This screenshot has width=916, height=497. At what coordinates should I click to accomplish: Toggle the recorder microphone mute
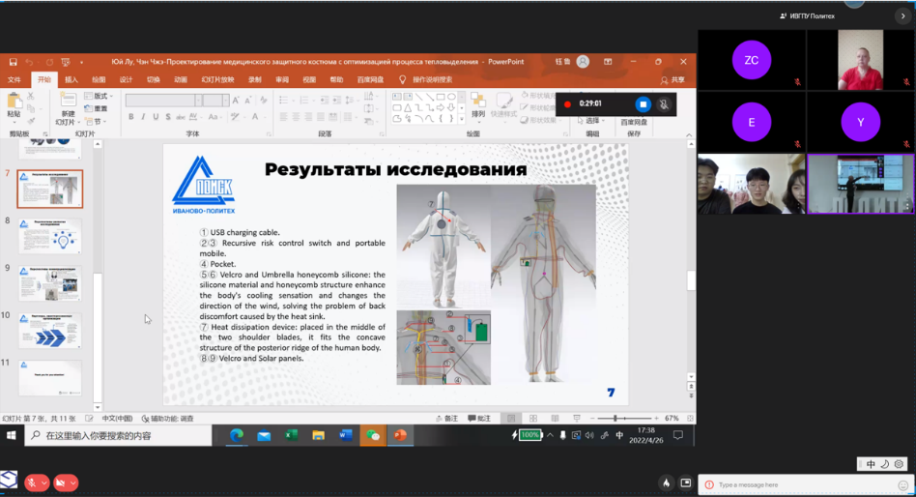point(664,104)
